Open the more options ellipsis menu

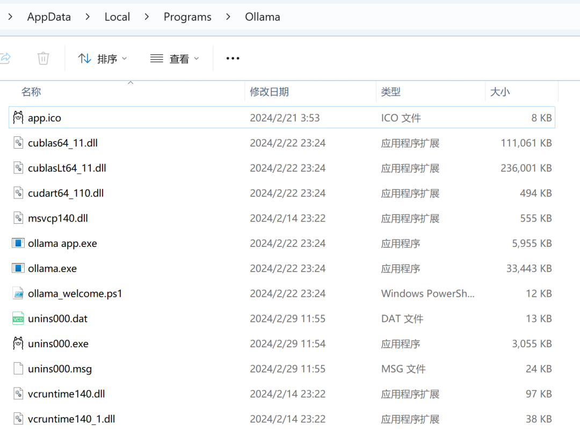[x=233, y=59]
